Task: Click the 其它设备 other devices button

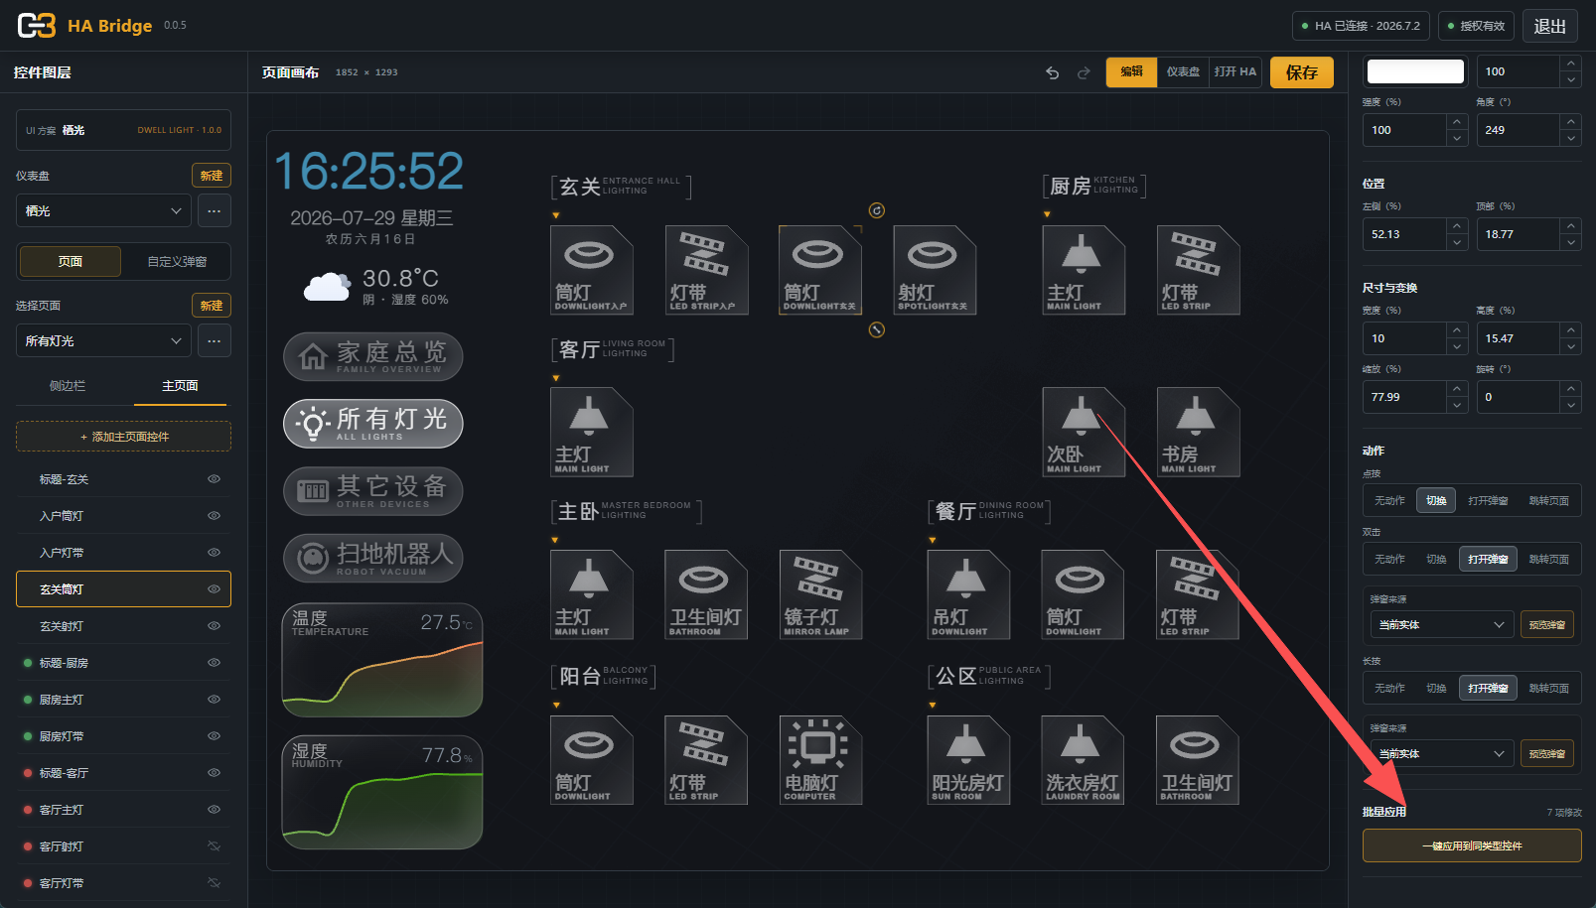Action: (373, 491)
